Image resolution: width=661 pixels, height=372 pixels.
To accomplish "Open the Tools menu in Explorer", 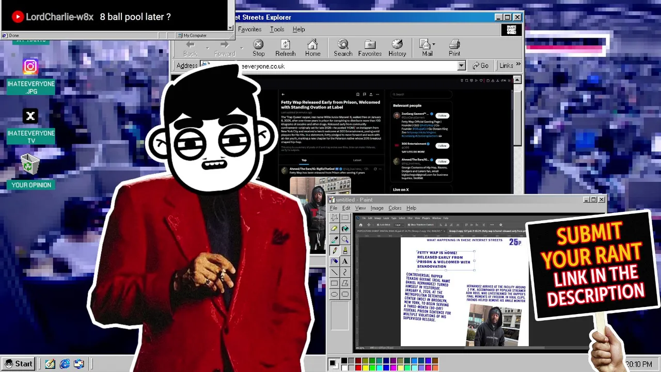I will 277,29.
